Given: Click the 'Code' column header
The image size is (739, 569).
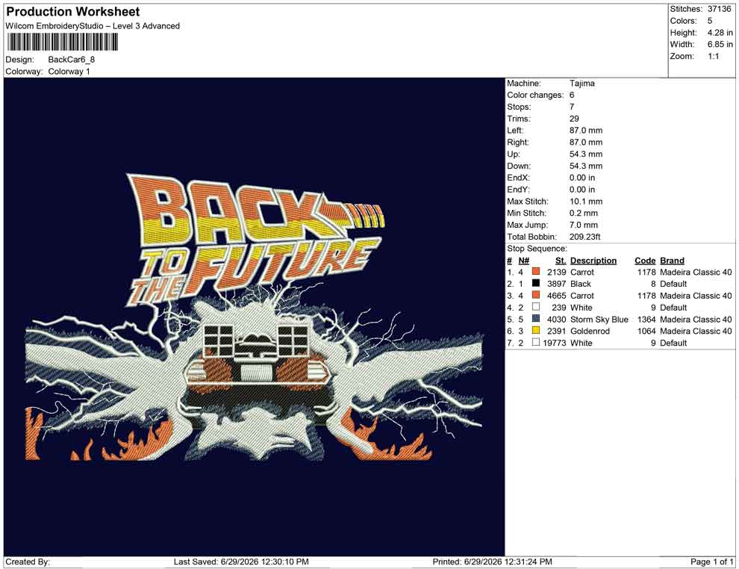Looking at the screenshot, I should (x=645, y=261).
